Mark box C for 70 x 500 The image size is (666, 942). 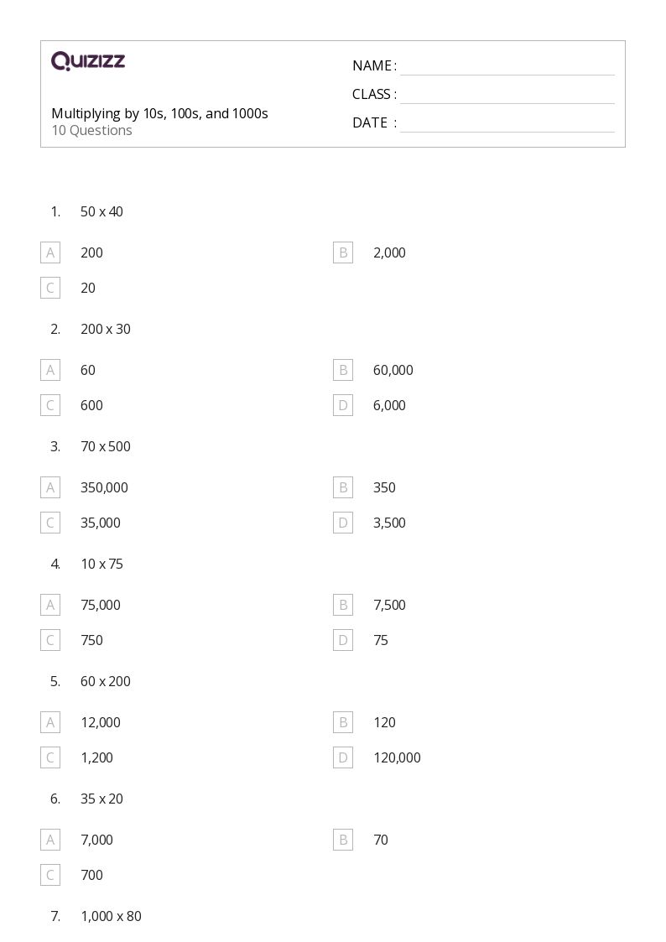click(x=50, y=523)
